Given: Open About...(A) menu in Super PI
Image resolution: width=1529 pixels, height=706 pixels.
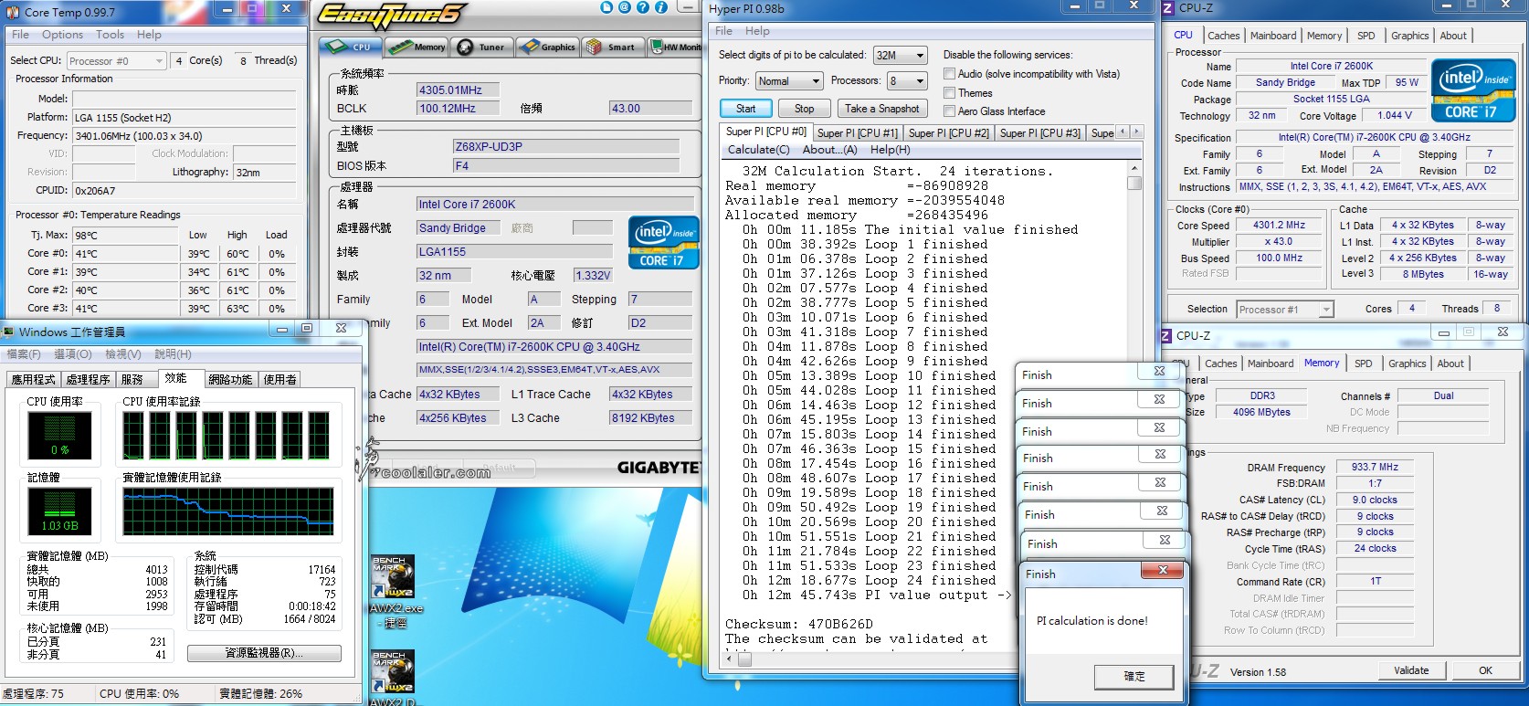Looking at the screenshot, I should [829, 150].
